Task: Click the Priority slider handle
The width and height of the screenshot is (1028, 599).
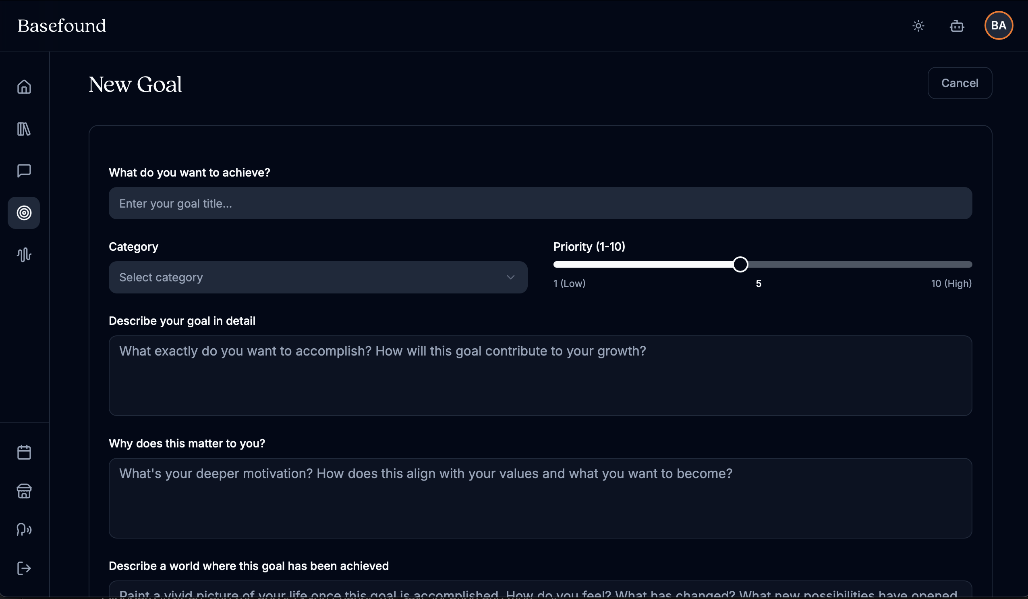Action: point(740,264)
